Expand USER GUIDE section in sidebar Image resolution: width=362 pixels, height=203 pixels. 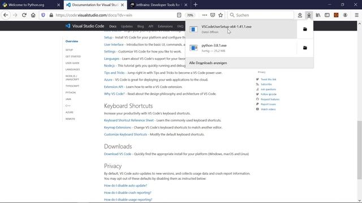pos(72,63)
